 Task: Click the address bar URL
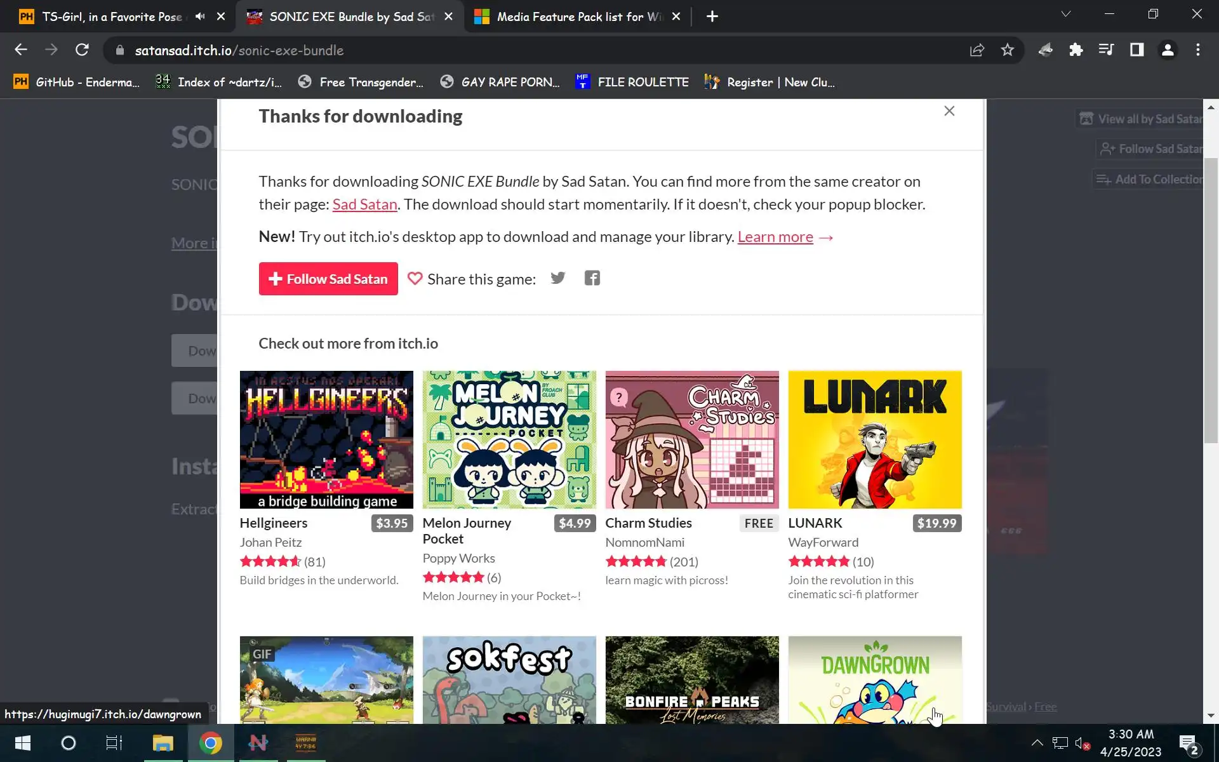pyautogui.click(x=239, y=50)
